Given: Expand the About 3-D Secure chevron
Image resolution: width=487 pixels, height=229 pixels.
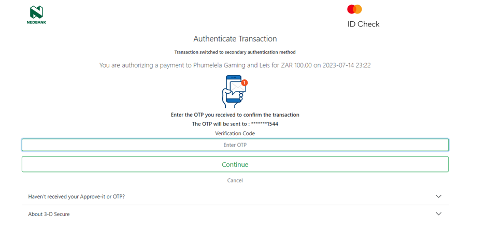Looking at the screenshot, I should (x=438, y=214).
